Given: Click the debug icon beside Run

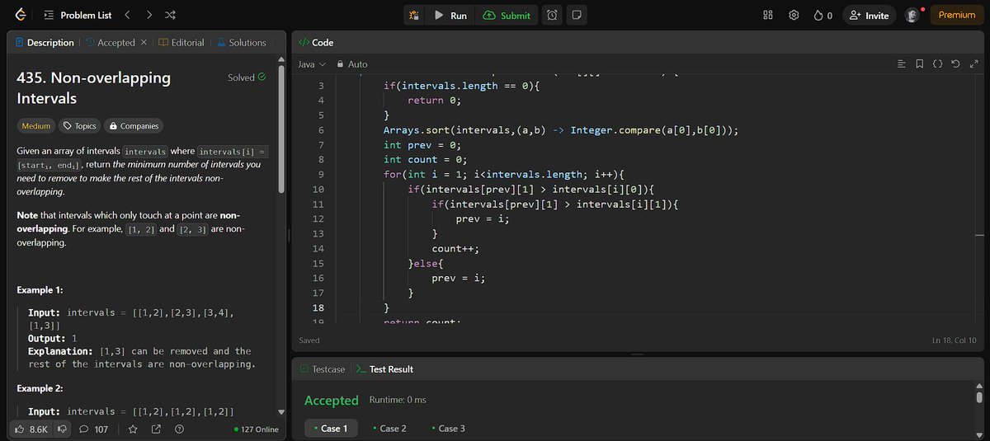Looking at the screenshot, I should [x=413, y=15].
